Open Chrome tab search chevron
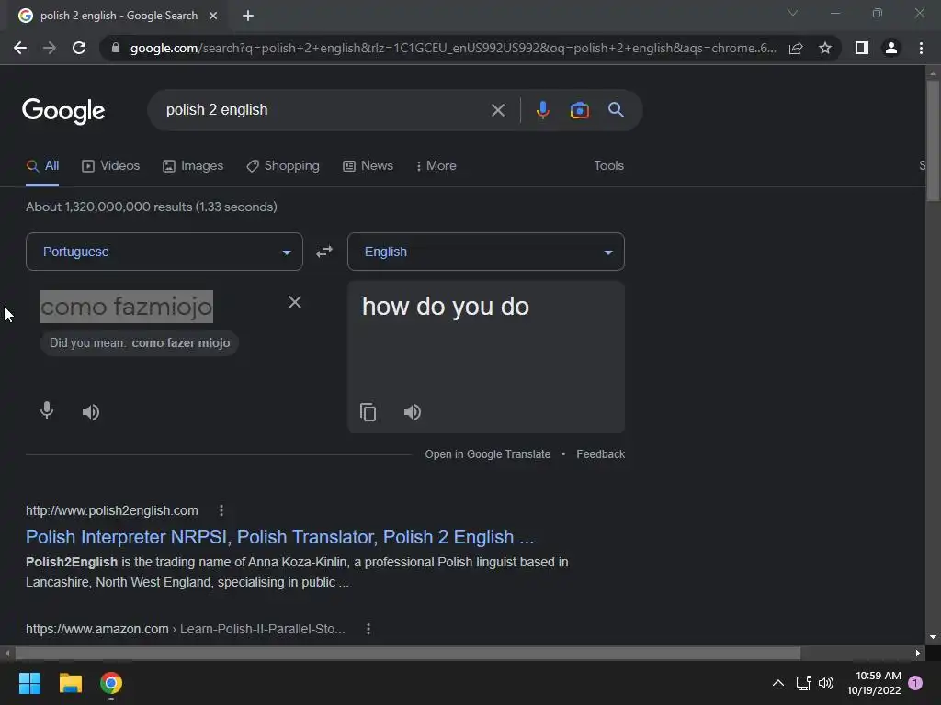Screen dimensions: 941x705 pos(793,13)
